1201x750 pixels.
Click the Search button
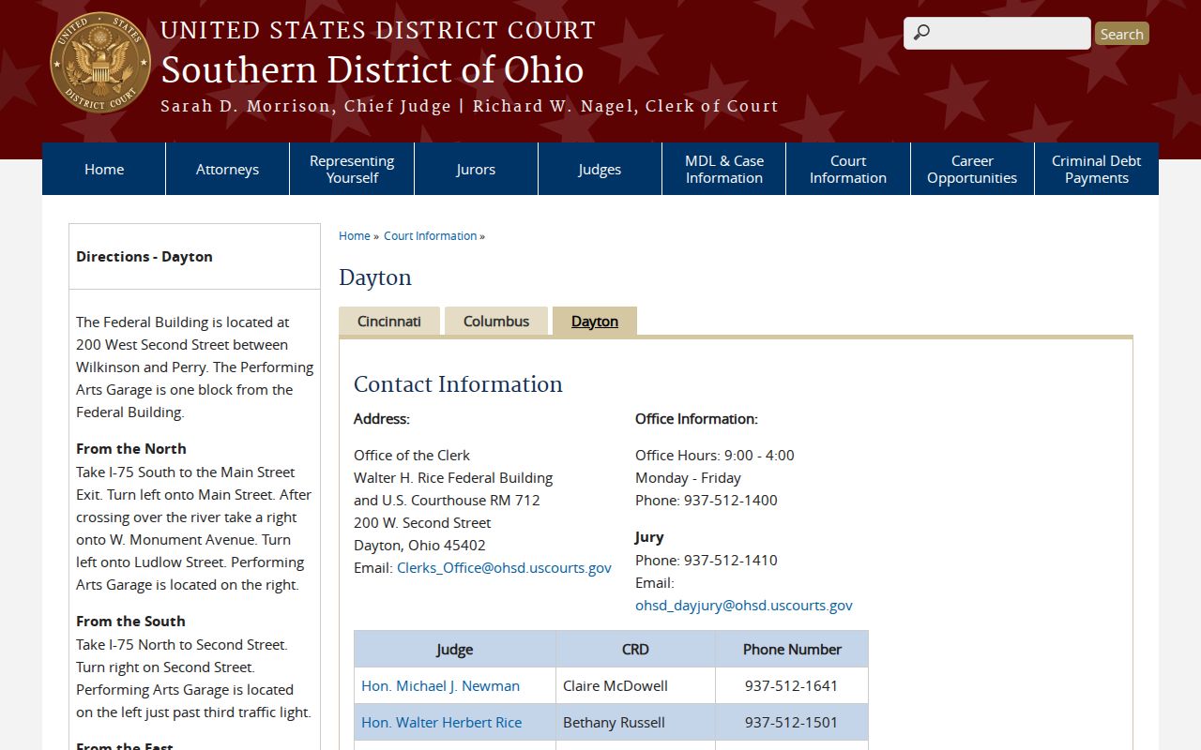tap(1121, 34)
